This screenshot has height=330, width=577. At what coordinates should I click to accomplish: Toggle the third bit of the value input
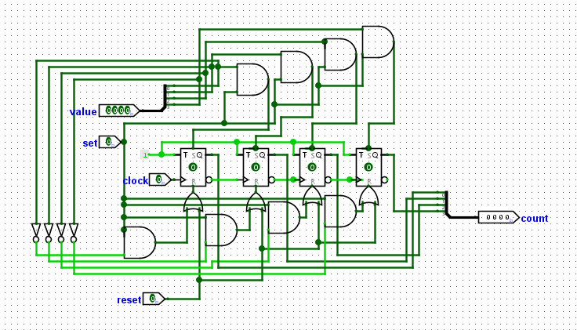[x=121, y=110]
